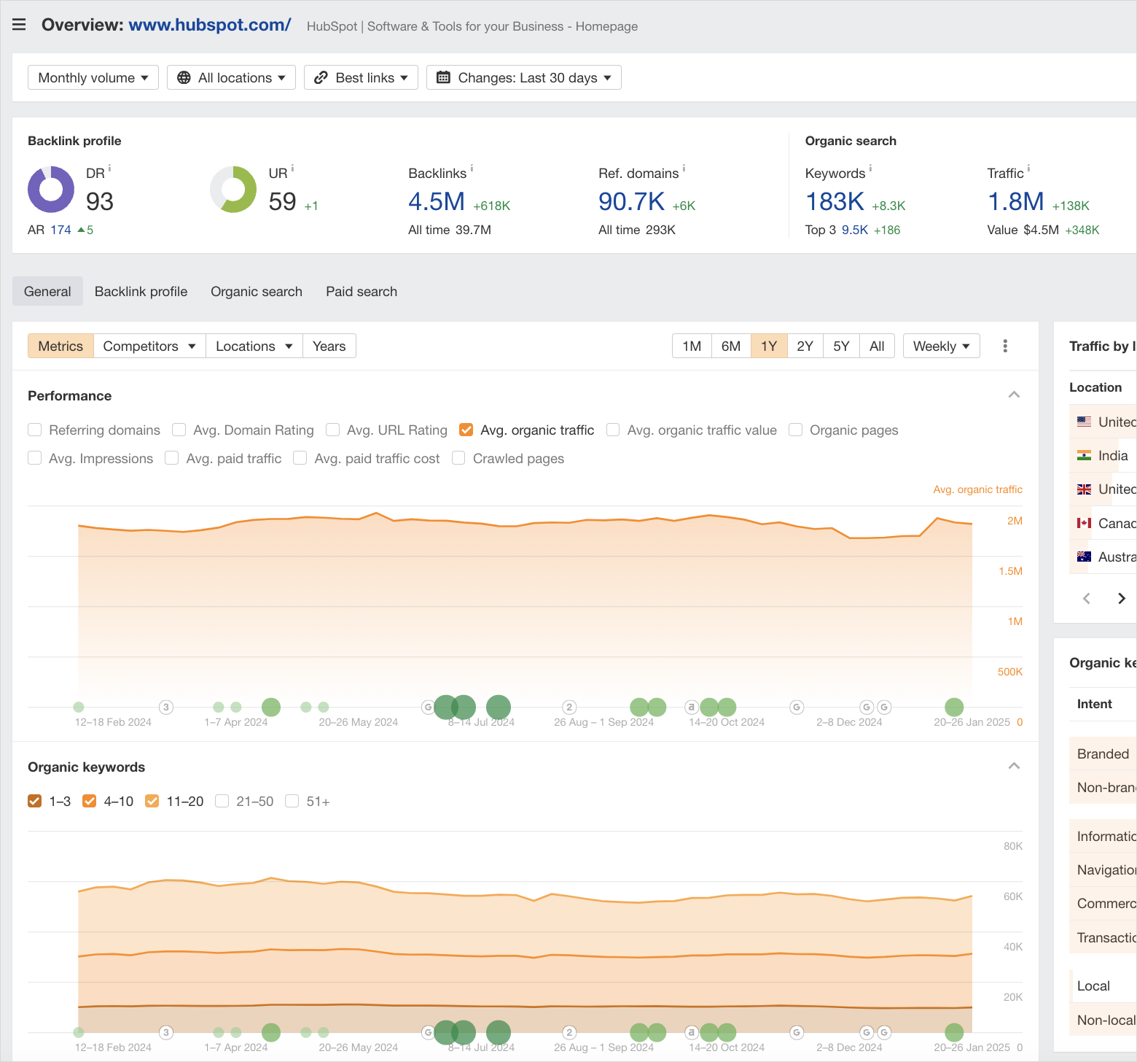
Task: Switch to the Organic search tab
Action: click(257, 291)
